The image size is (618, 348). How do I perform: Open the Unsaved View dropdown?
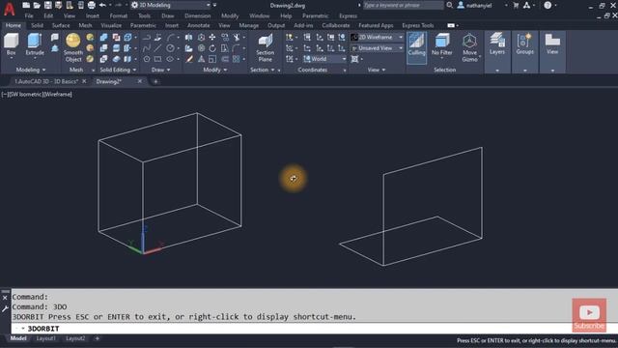click(378, 48)
